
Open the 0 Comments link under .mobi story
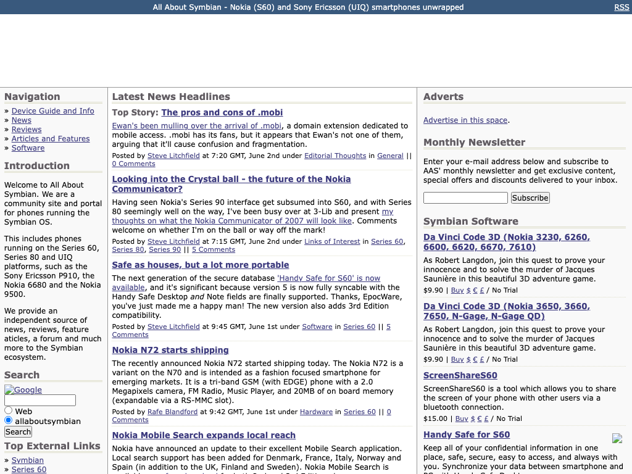point(133,164)
